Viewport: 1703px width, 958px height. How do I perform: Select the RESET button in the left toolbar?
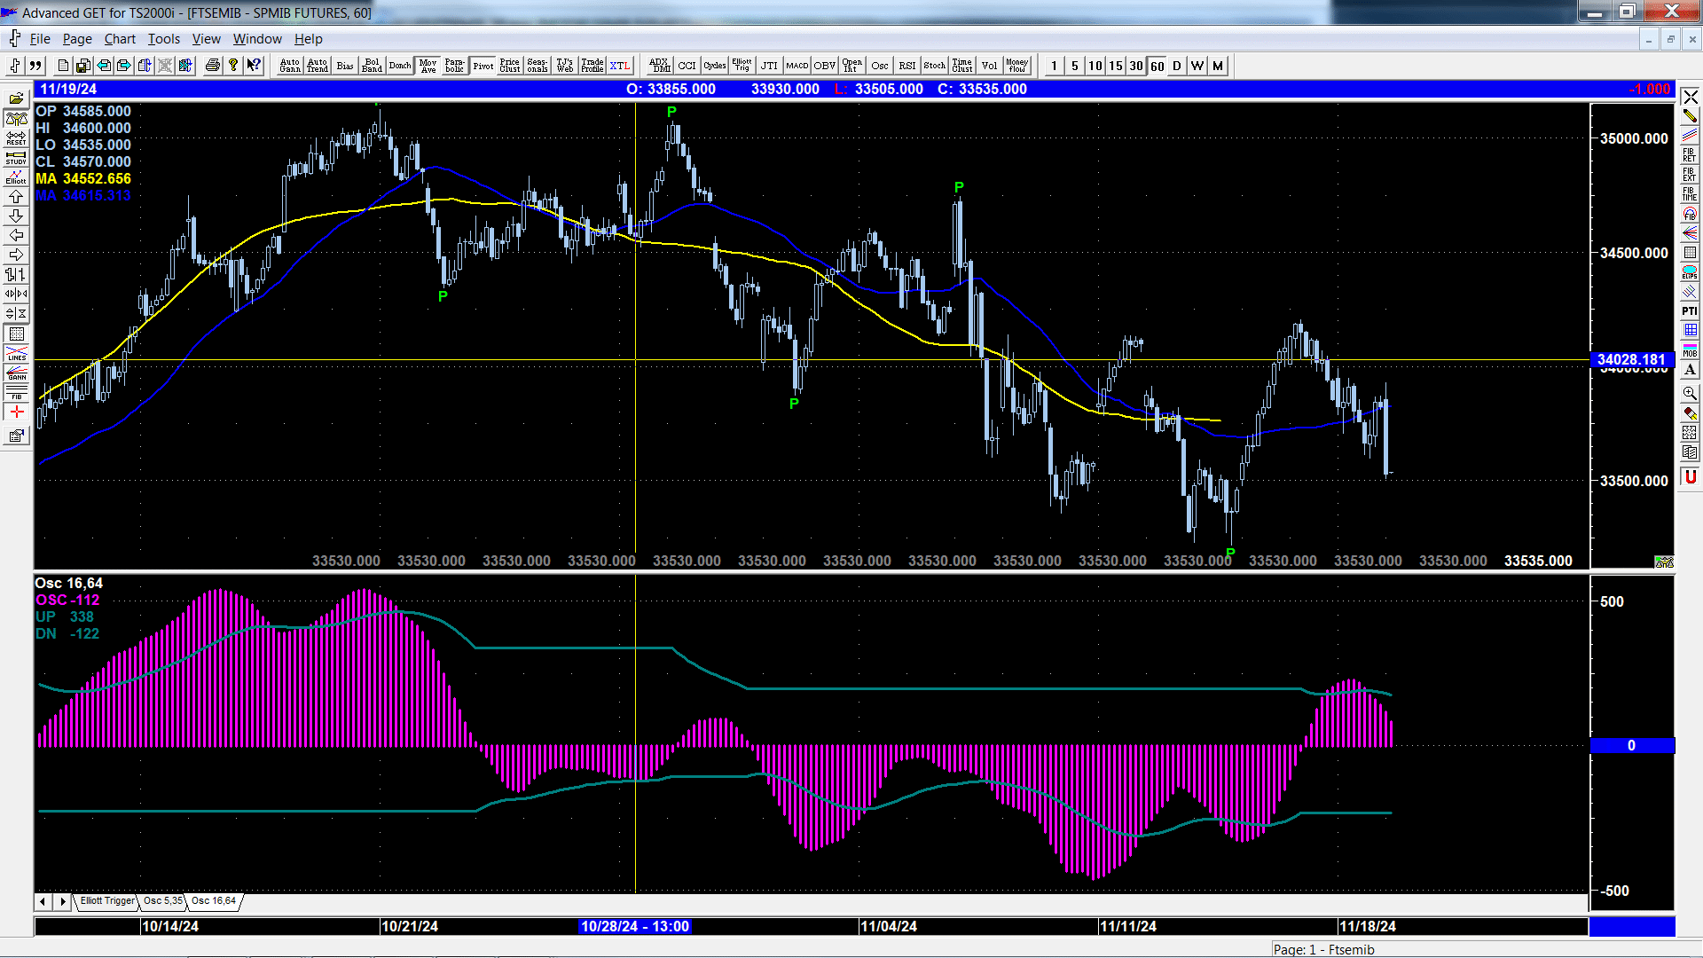[16, 137]
